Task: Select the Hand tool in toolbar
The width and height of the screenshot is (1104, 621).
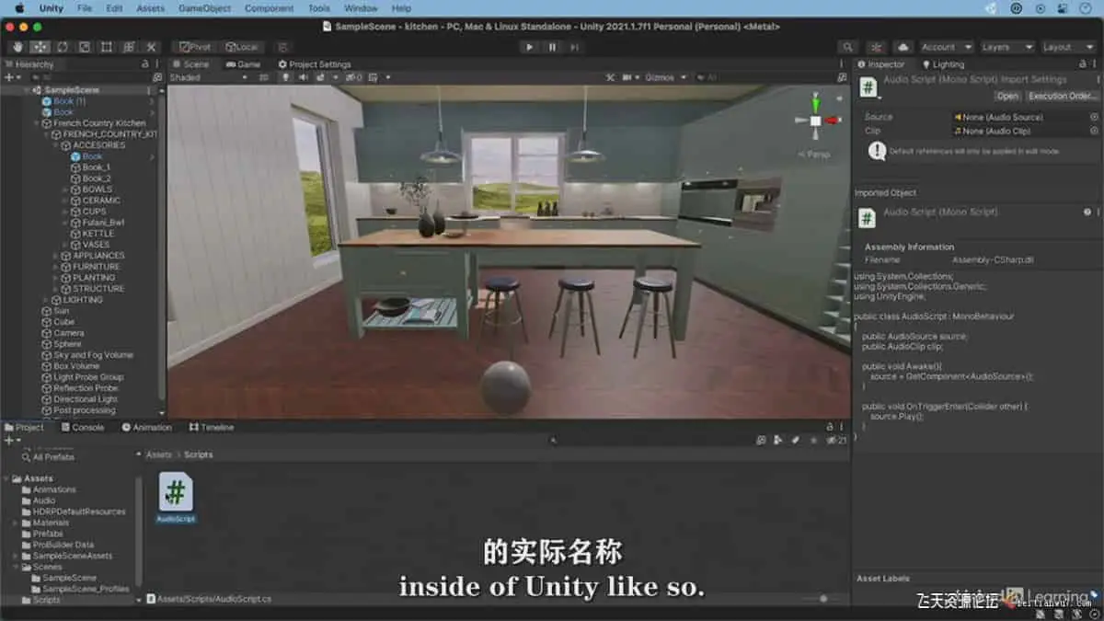Action: pos(17,47)
